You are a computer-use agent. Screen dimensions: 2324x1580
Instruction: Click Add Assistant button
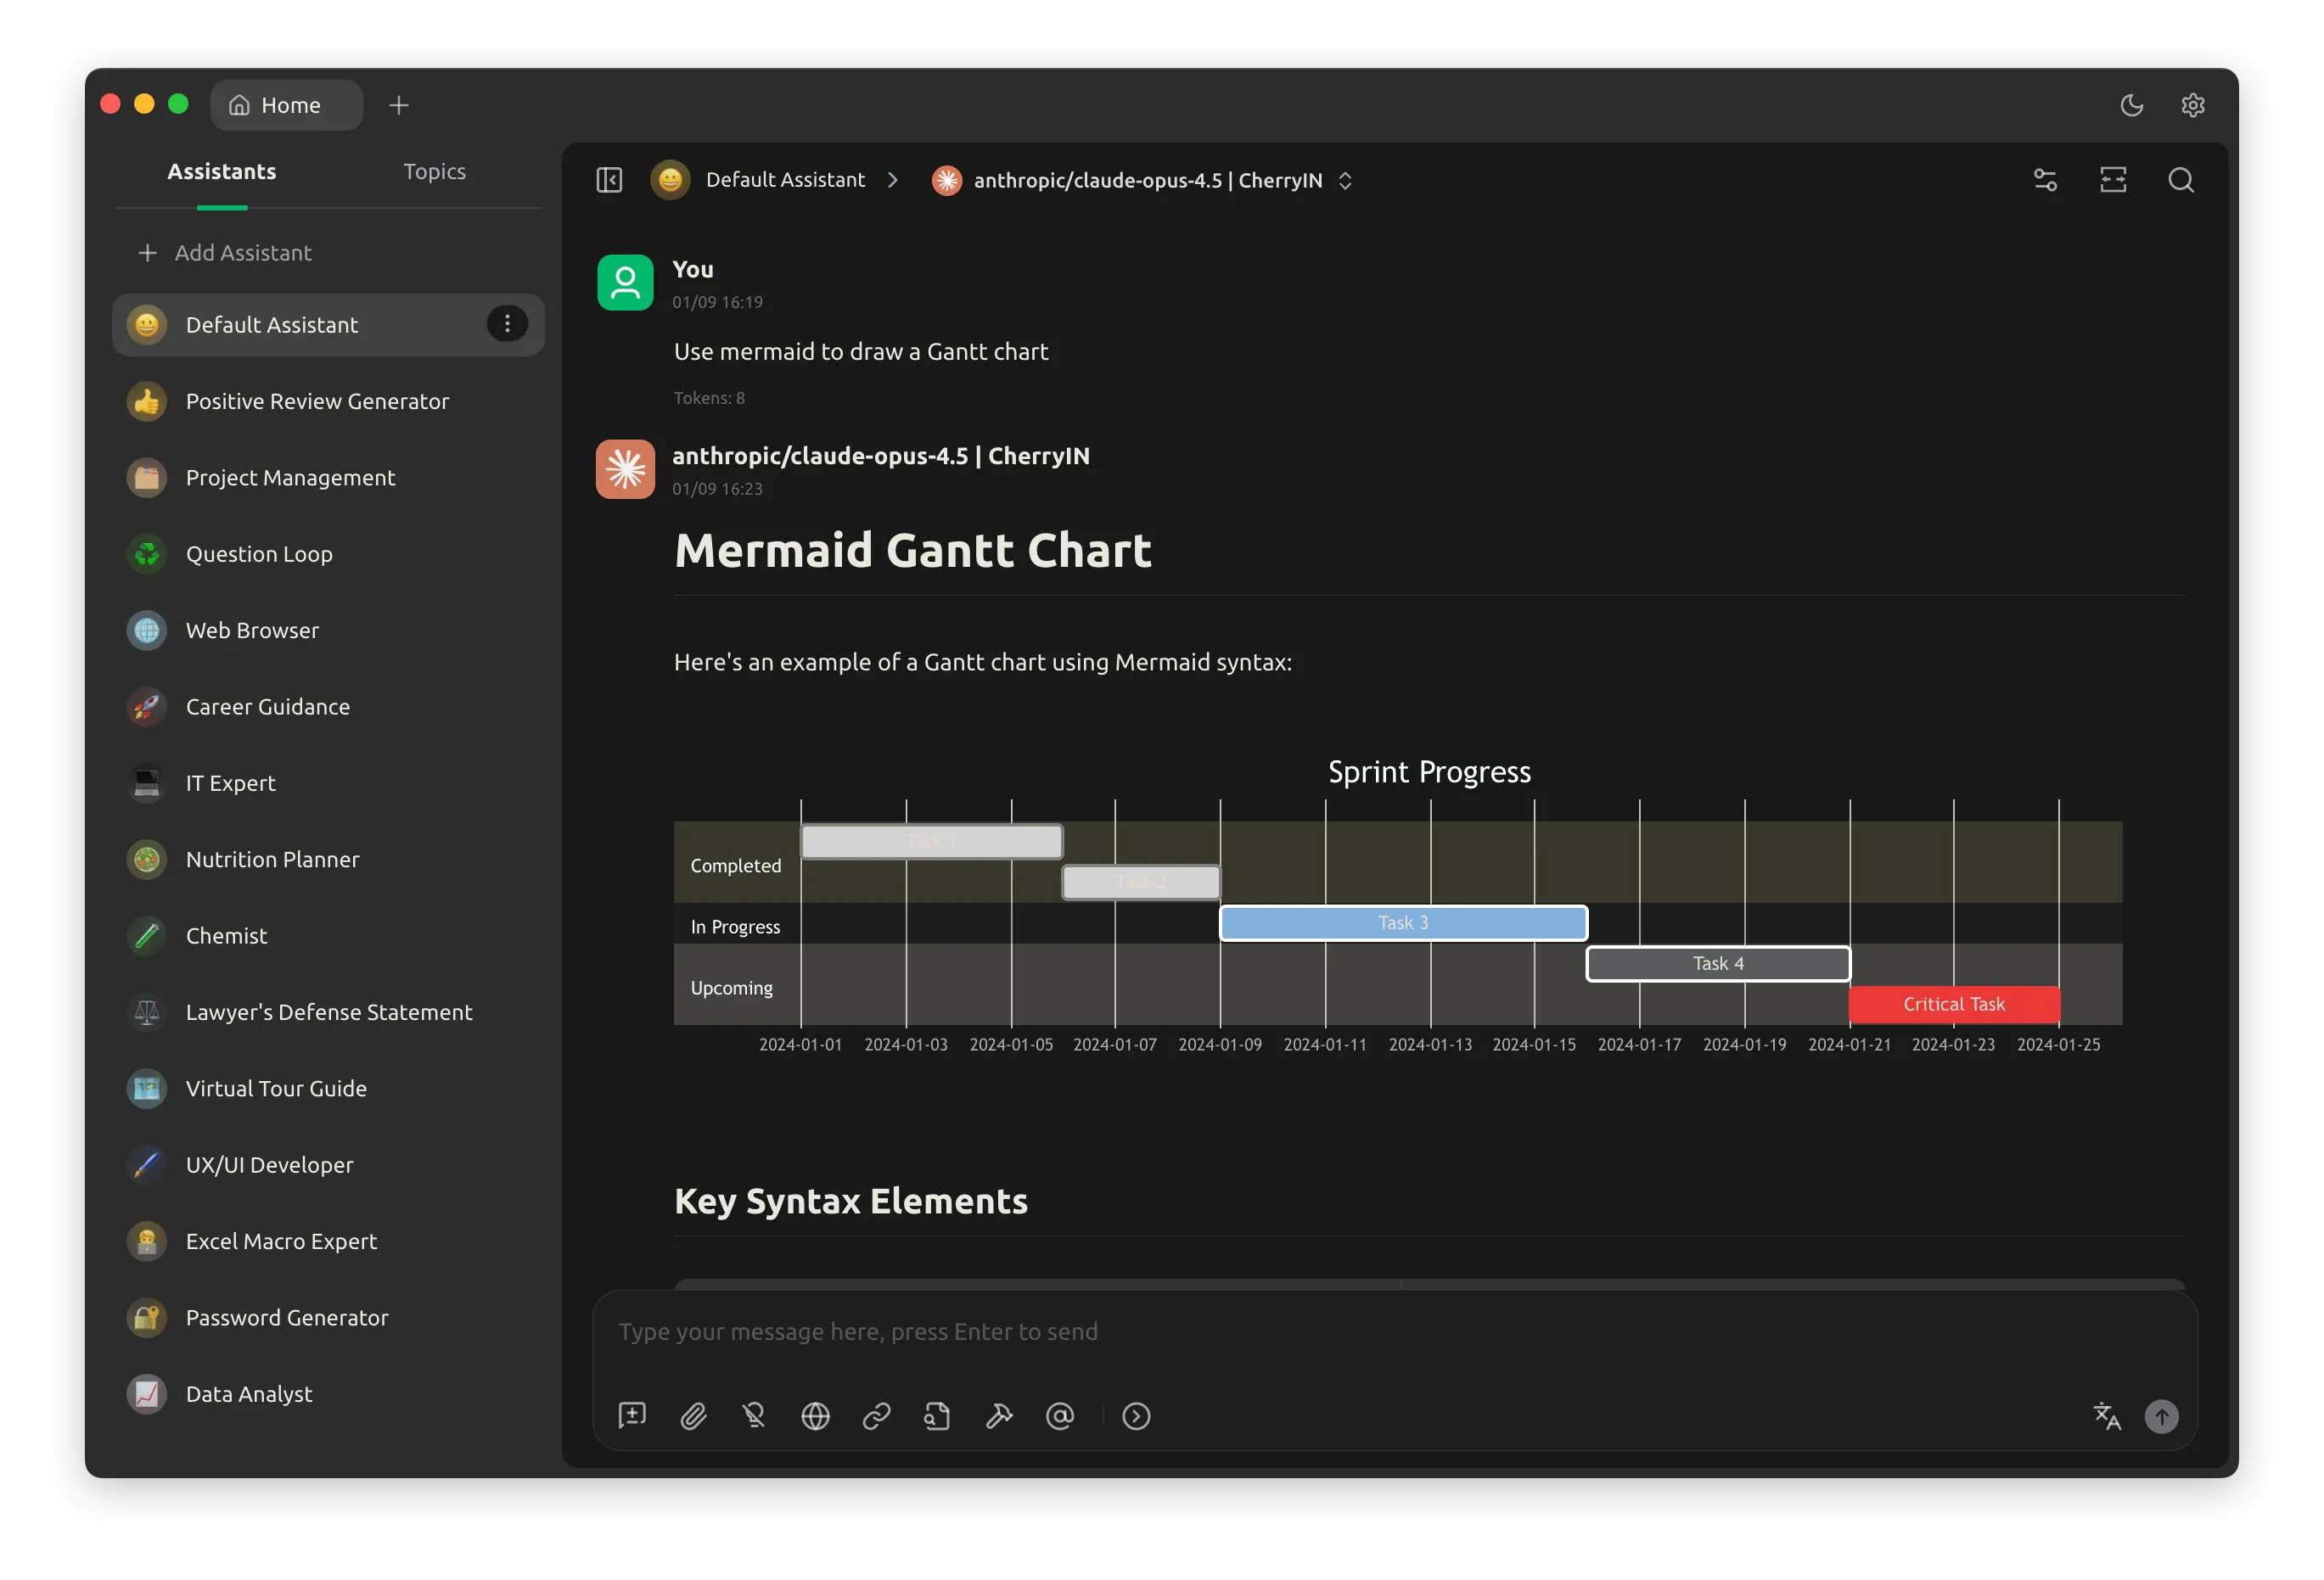pos(225,253)
